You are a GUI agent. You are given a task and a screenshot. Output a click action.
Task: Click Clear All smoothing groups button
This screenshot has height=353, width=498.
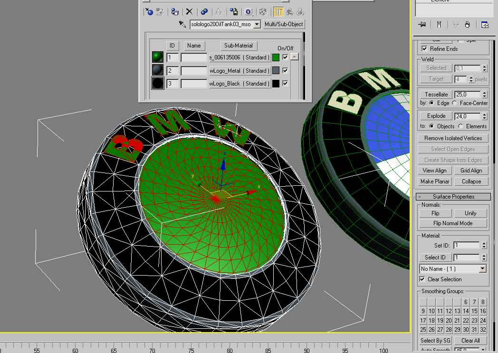point(470,341)
